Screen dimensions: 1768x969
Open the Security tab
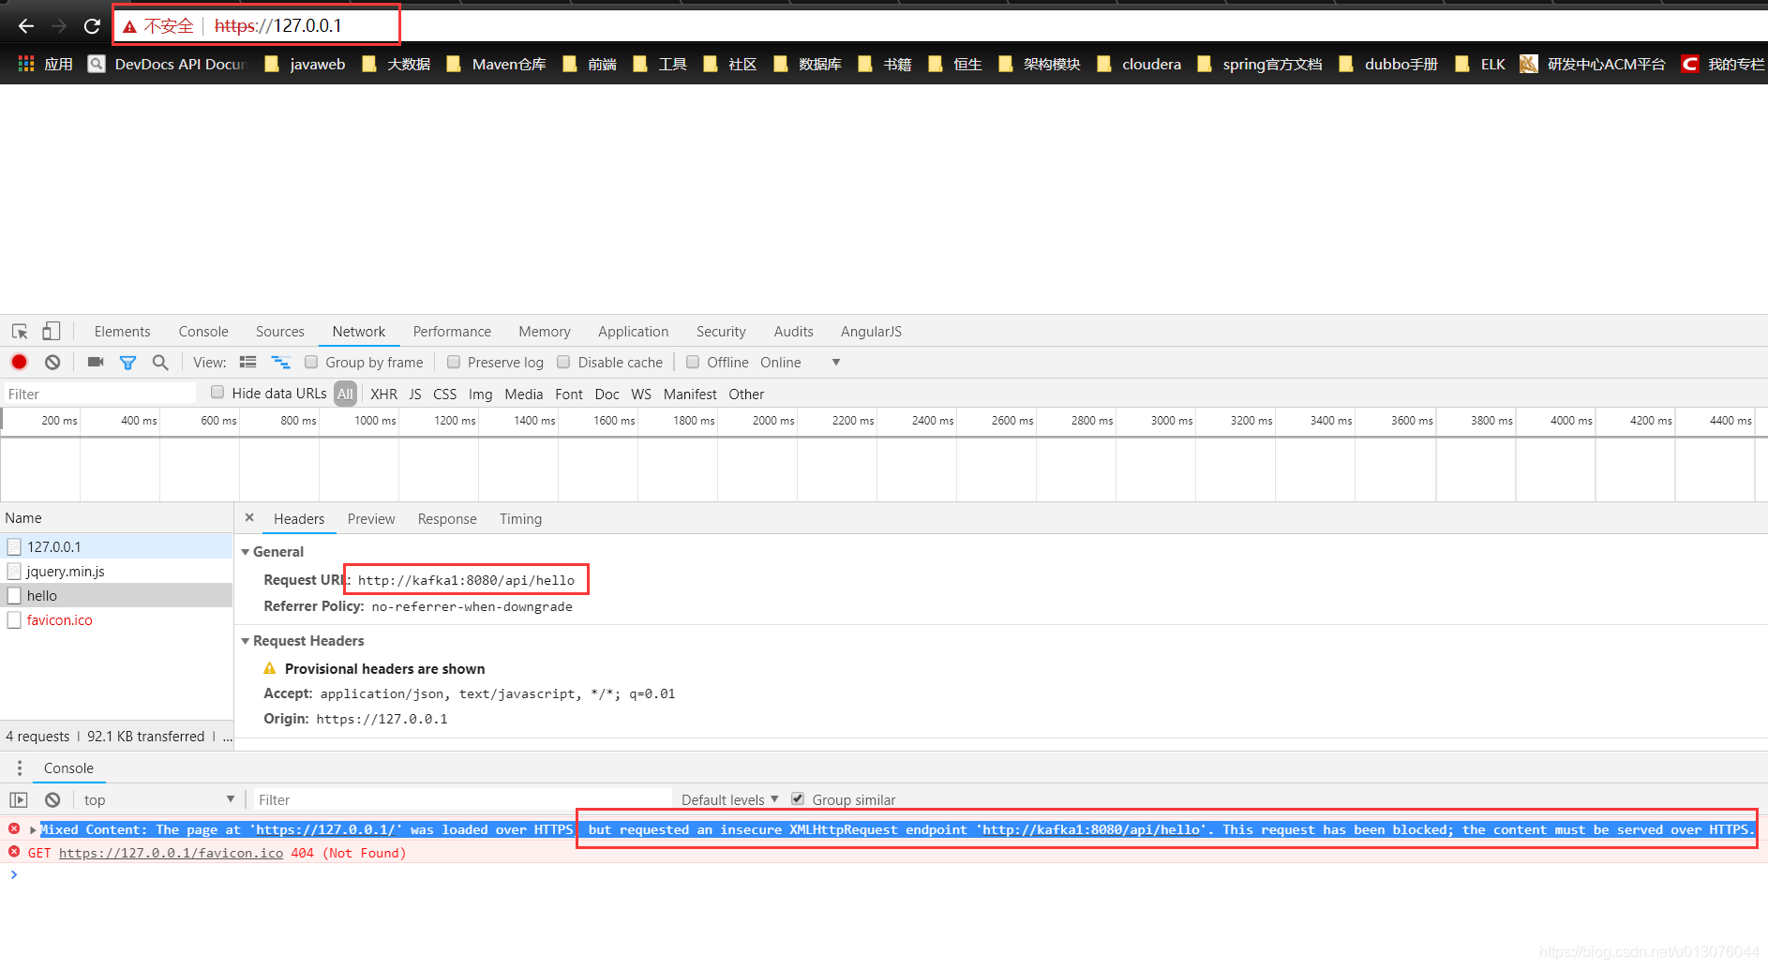[x=721, y=332]
